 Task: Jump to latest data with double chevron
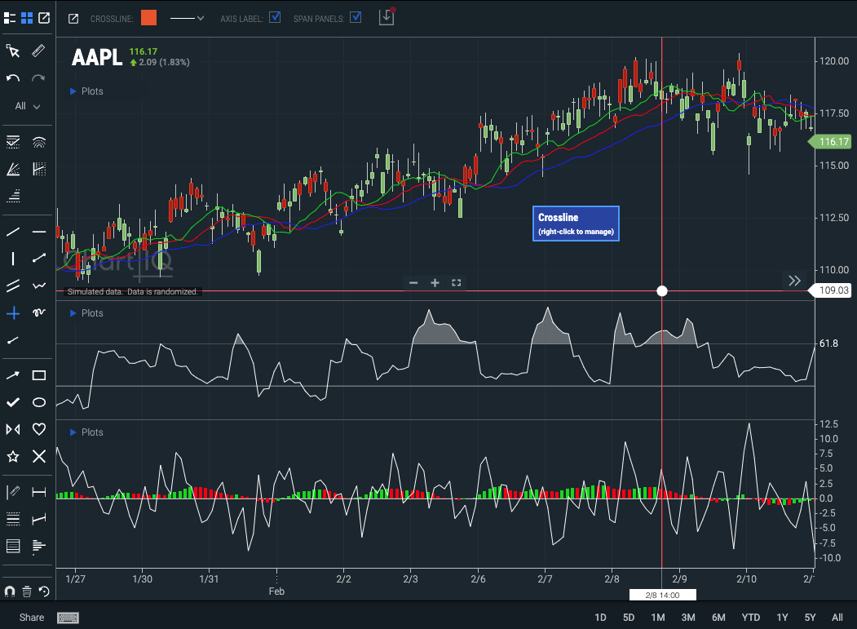point(795,281)
